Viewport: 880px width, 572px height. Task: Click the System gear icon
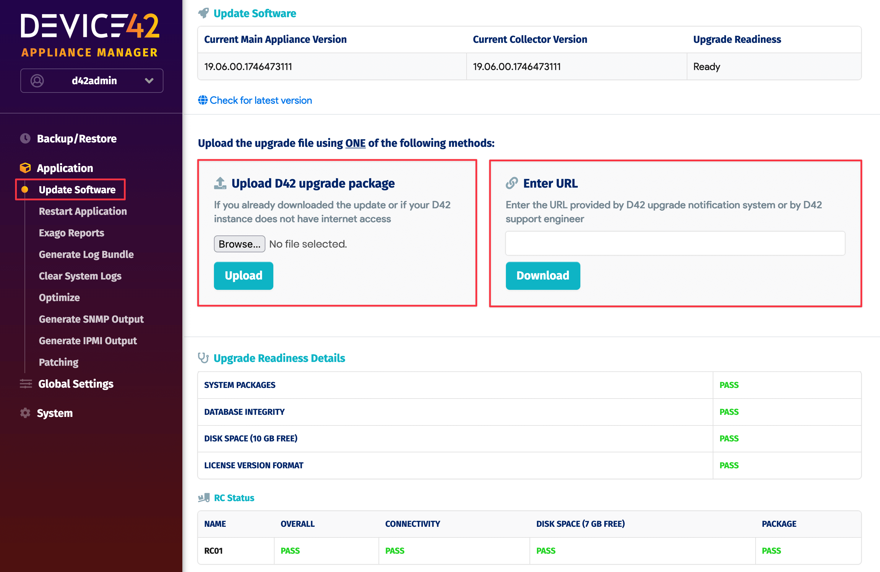click(25, 413)
